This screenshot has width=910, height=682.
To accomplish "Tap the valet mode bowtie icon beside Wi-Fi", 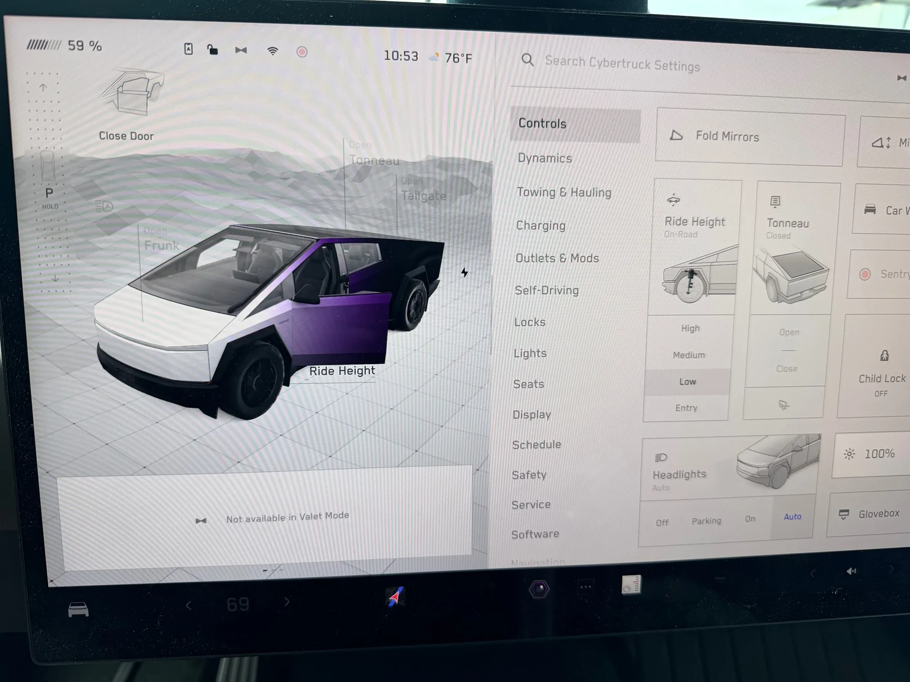I will pyautogui.click(x=241, y=50).
